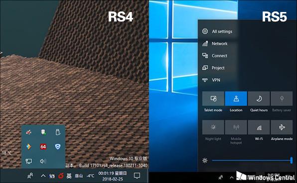Click the 18 °C desktop temperature reading

pyautogui.click(x=6, y=153)
